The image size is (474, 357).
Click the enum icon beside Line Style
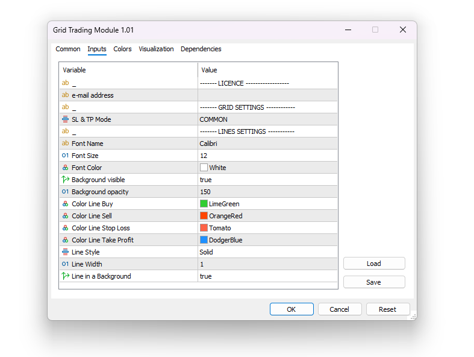click(x=65, y=252)
